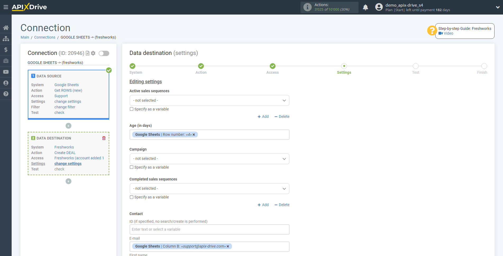Go to the Action step
The width and height of the screenshot is (503, 256).
201,66
